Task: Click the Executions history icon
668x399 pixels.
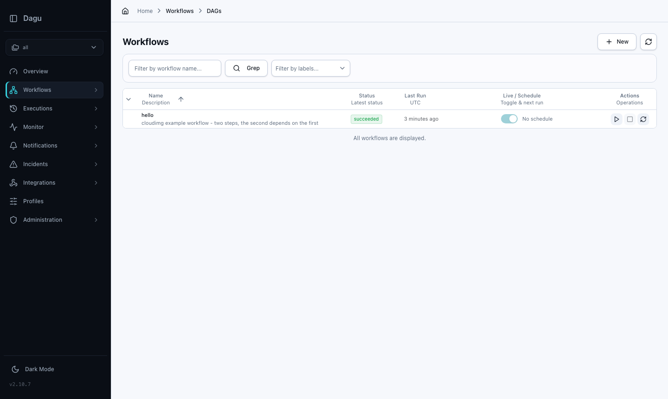Action: [13, 109]
